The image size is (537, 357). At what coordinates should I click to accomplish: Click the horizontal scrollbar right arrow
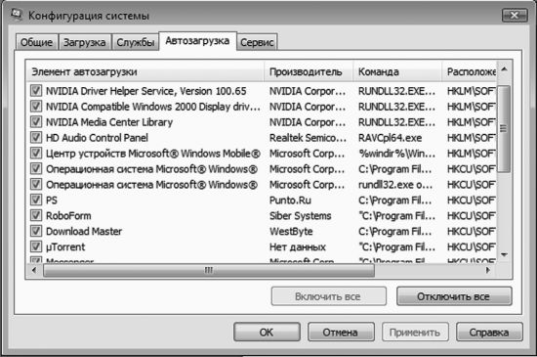tap(488, 270)
